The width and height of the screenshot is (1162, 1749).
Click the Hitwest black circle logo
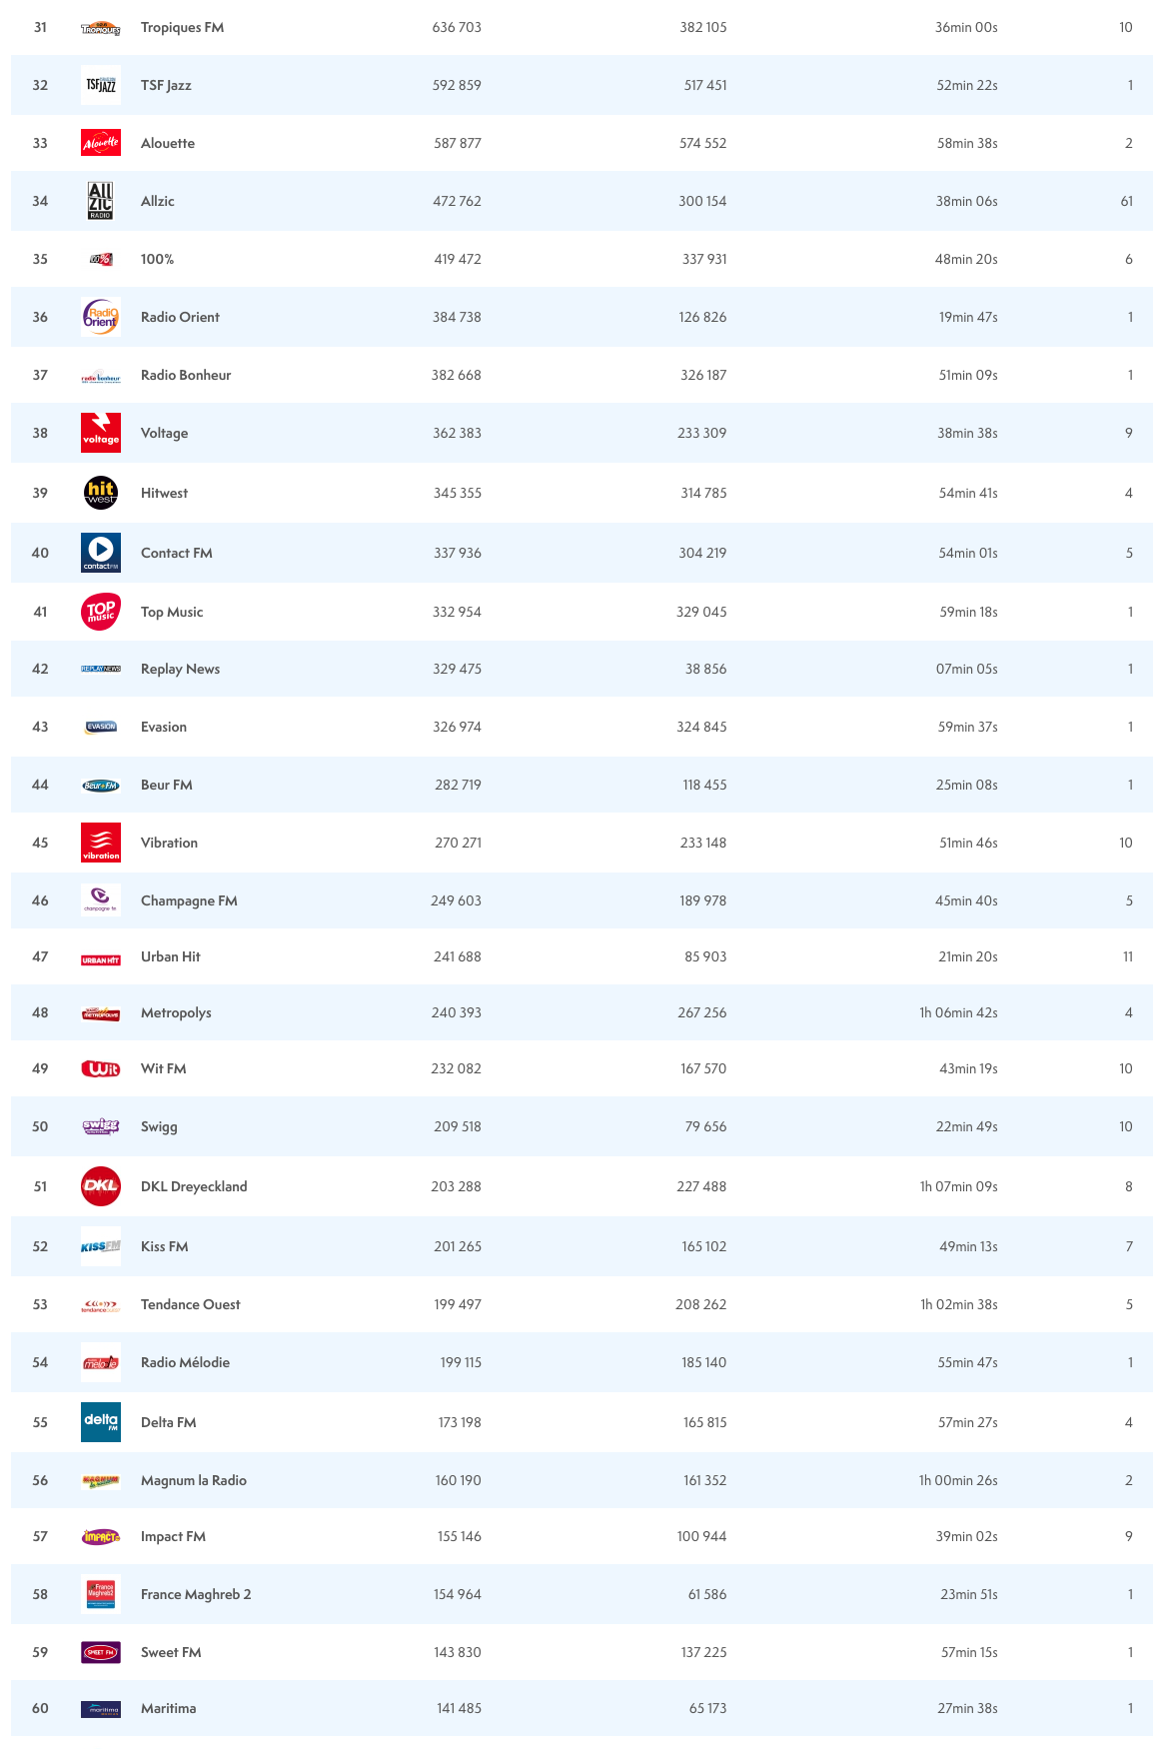pyautogui.click(x=101, y=493)
